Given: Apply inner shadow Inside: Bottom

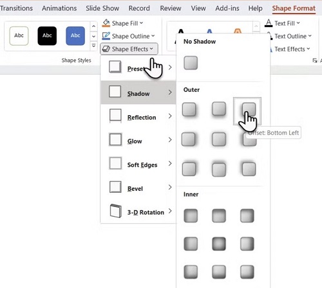Looking at the screenshot, I should point(219,272).
